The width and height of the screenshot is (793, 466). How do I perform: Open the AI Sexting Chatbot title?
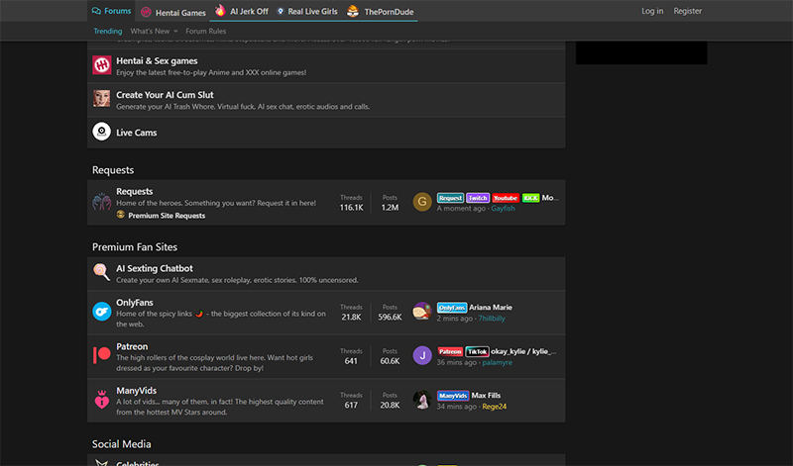(x=155, y=268)
